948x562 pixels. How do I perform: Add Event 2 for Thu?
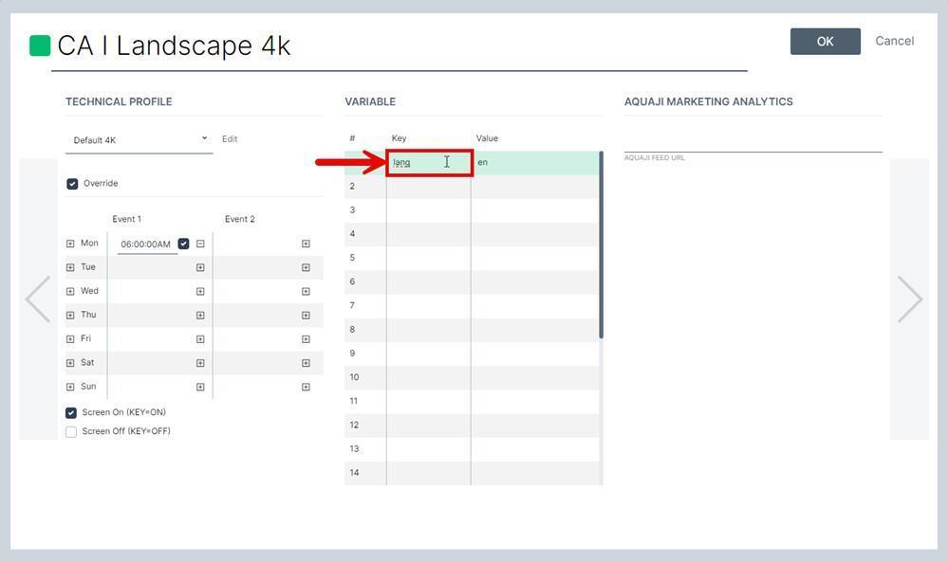tap(306, 315)
